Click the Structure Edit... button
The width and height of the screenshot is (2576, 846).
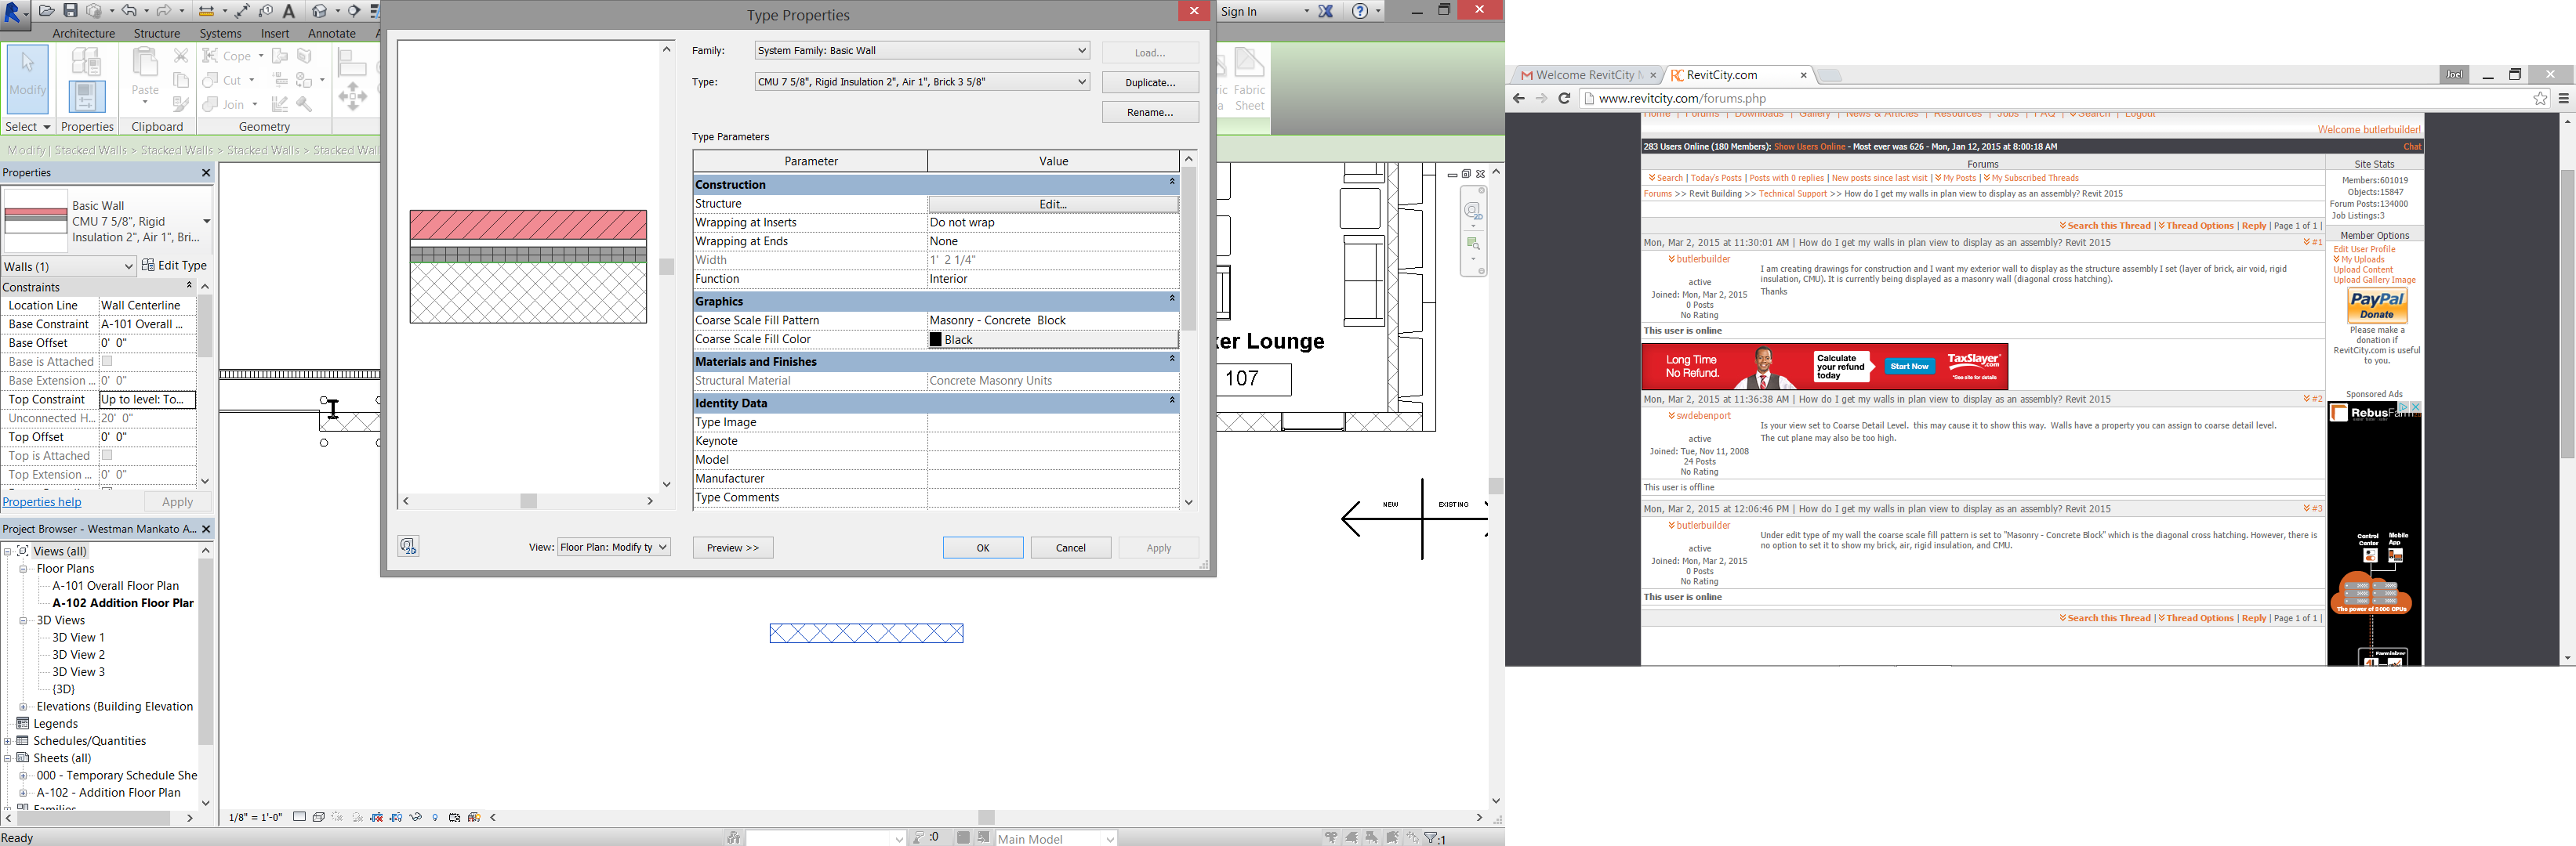pyautogui.click(x=1053, y=204)
